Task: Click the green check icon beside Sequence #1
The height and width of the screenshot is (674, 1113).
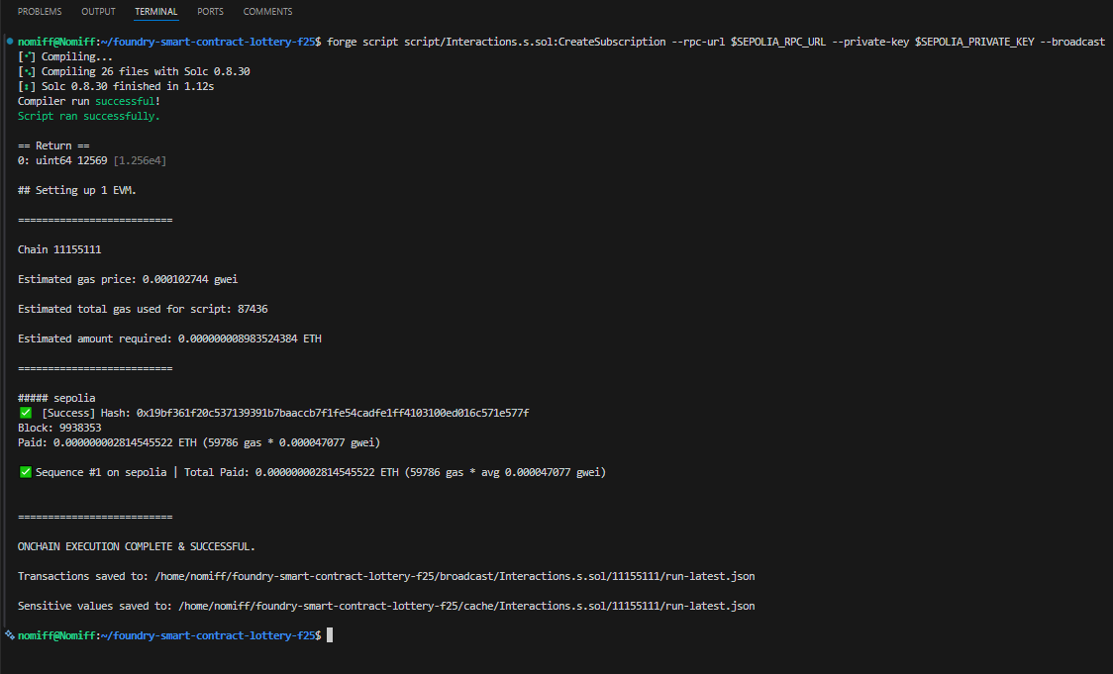Action: click(x=26, y=472)
